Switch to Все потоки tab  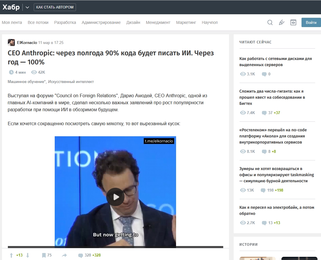pyautogui.click(x=38, y=22)
